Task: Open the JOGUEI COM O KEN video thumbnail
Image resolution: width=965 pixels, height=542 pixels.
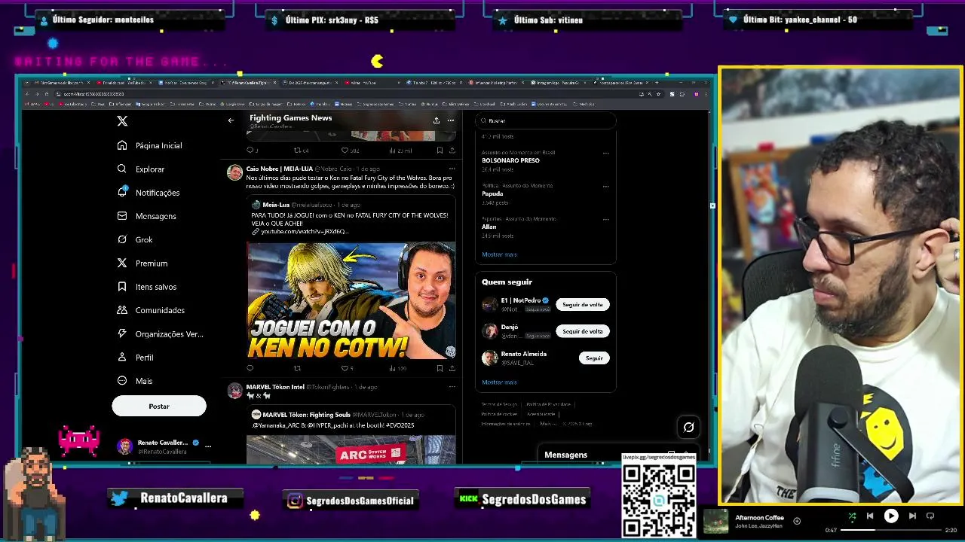Action: point(351,300)
